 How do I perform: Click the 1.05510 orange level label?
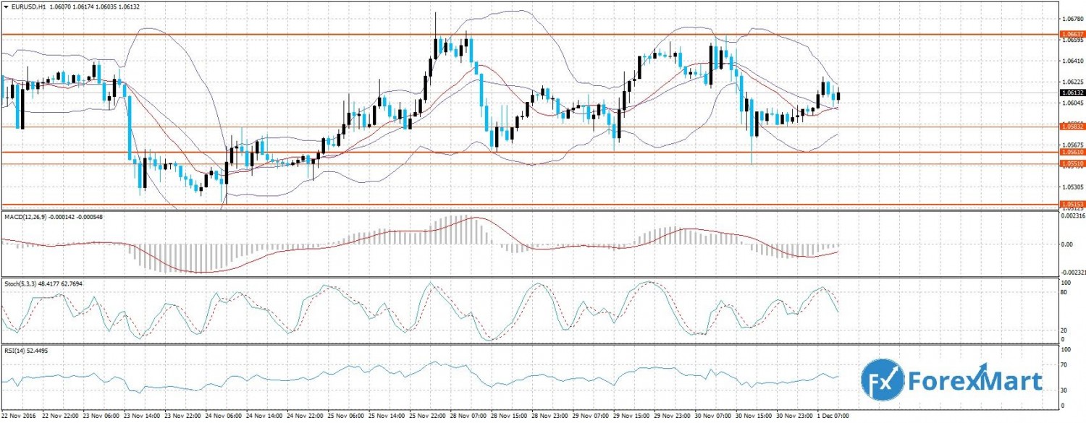[1072, 164]
